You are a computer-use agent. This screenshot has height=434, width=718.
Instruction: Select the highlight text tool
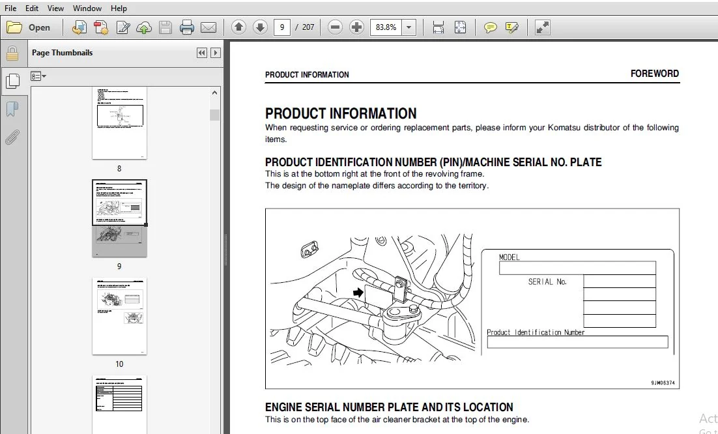point(512,27)
